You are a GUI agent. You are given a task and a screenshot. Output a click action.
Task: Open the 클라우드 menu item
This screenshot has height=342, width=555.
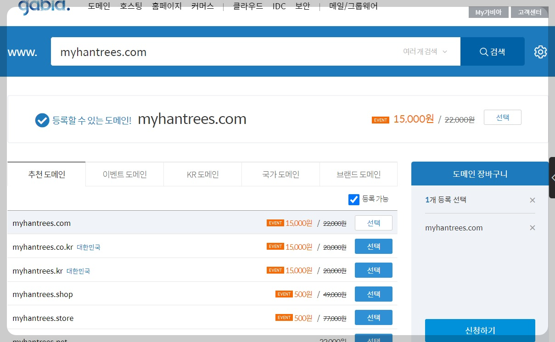tap(247, 6)
